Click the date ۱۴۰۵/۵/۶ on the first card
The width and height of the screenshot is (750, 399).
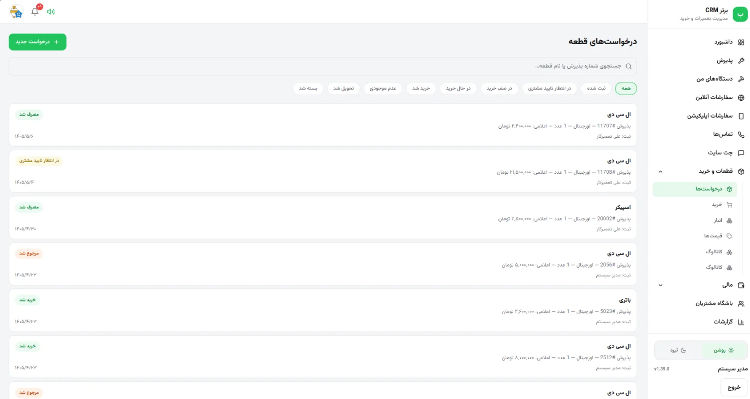click(24, 136)
